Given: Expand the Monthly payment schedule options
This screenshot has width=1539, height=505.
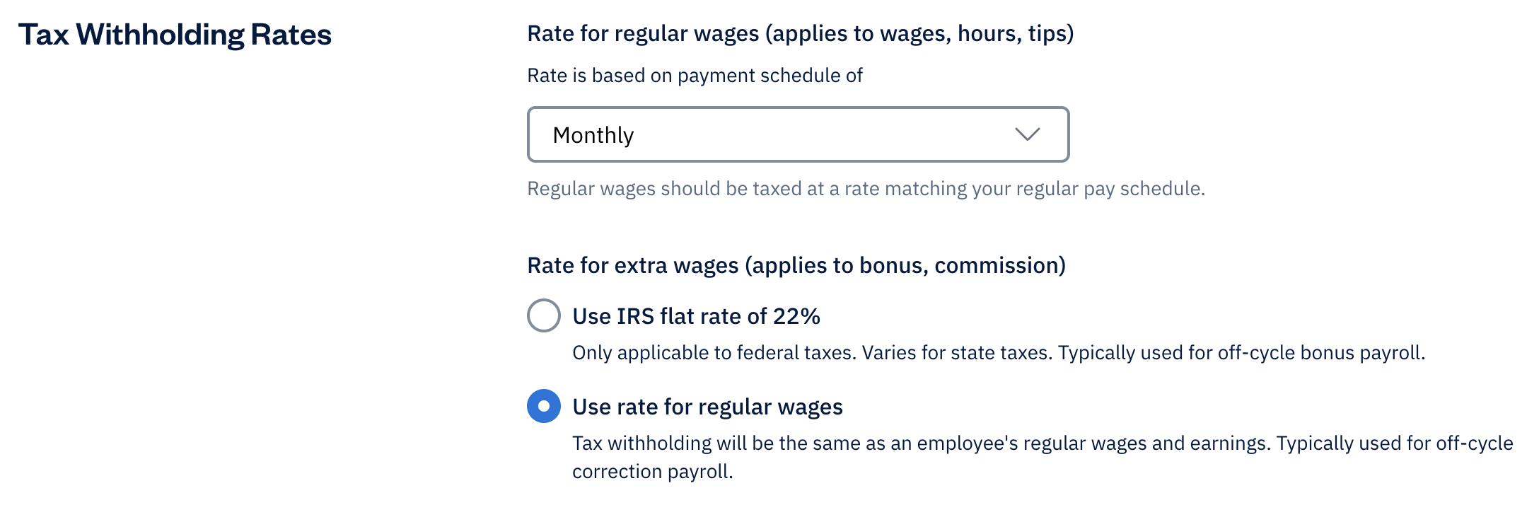Looking at the screenshot, I should (798, 134).
